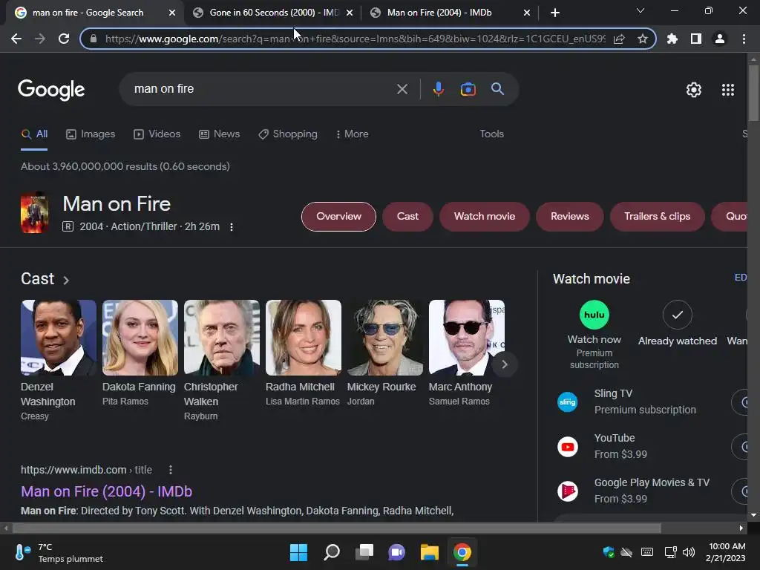Open the volume icon in system tray

click(x=689, y=552)
